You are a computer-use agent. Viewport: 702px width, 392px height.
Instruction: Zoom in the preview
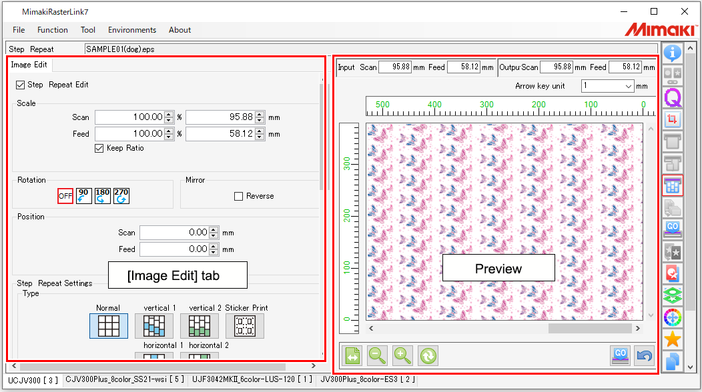[402, 355]
